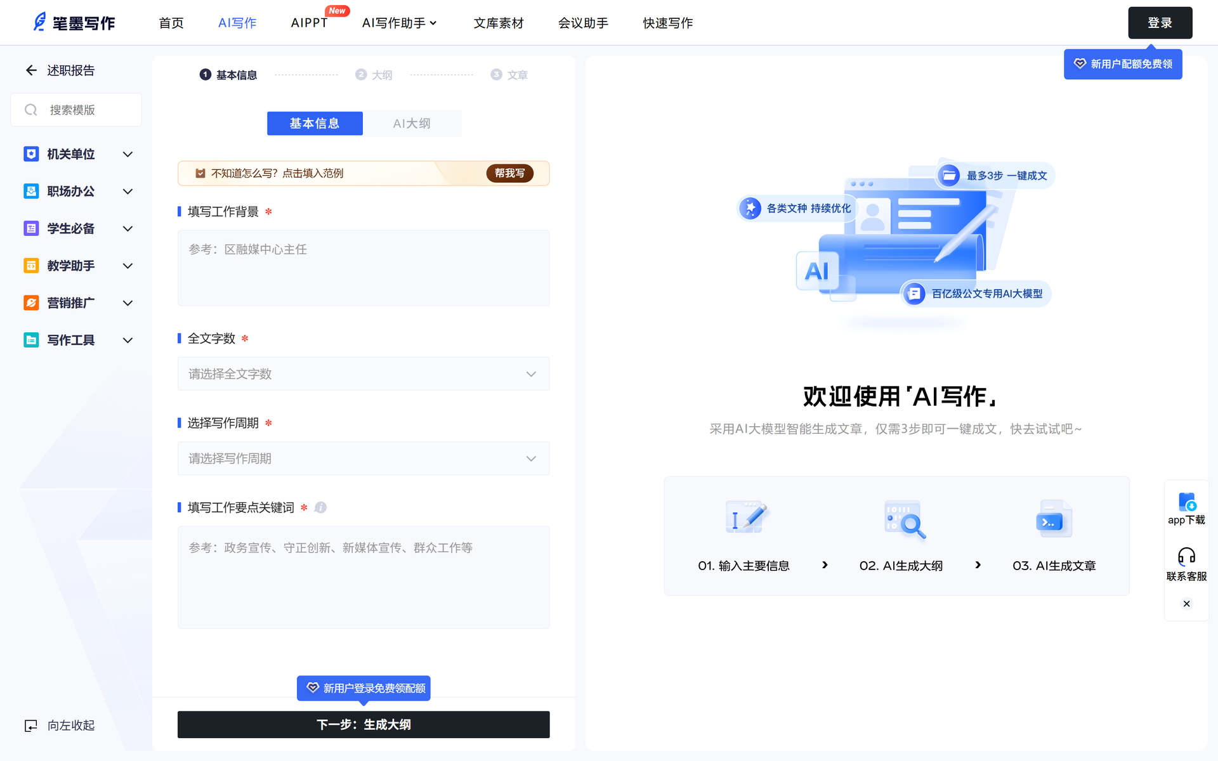
Task: Click the app下载 icon
Action: point(1187,502)
